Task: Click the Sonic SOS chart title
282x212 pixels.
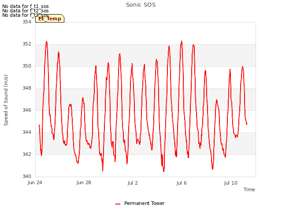Action: [x=141, y=5]
